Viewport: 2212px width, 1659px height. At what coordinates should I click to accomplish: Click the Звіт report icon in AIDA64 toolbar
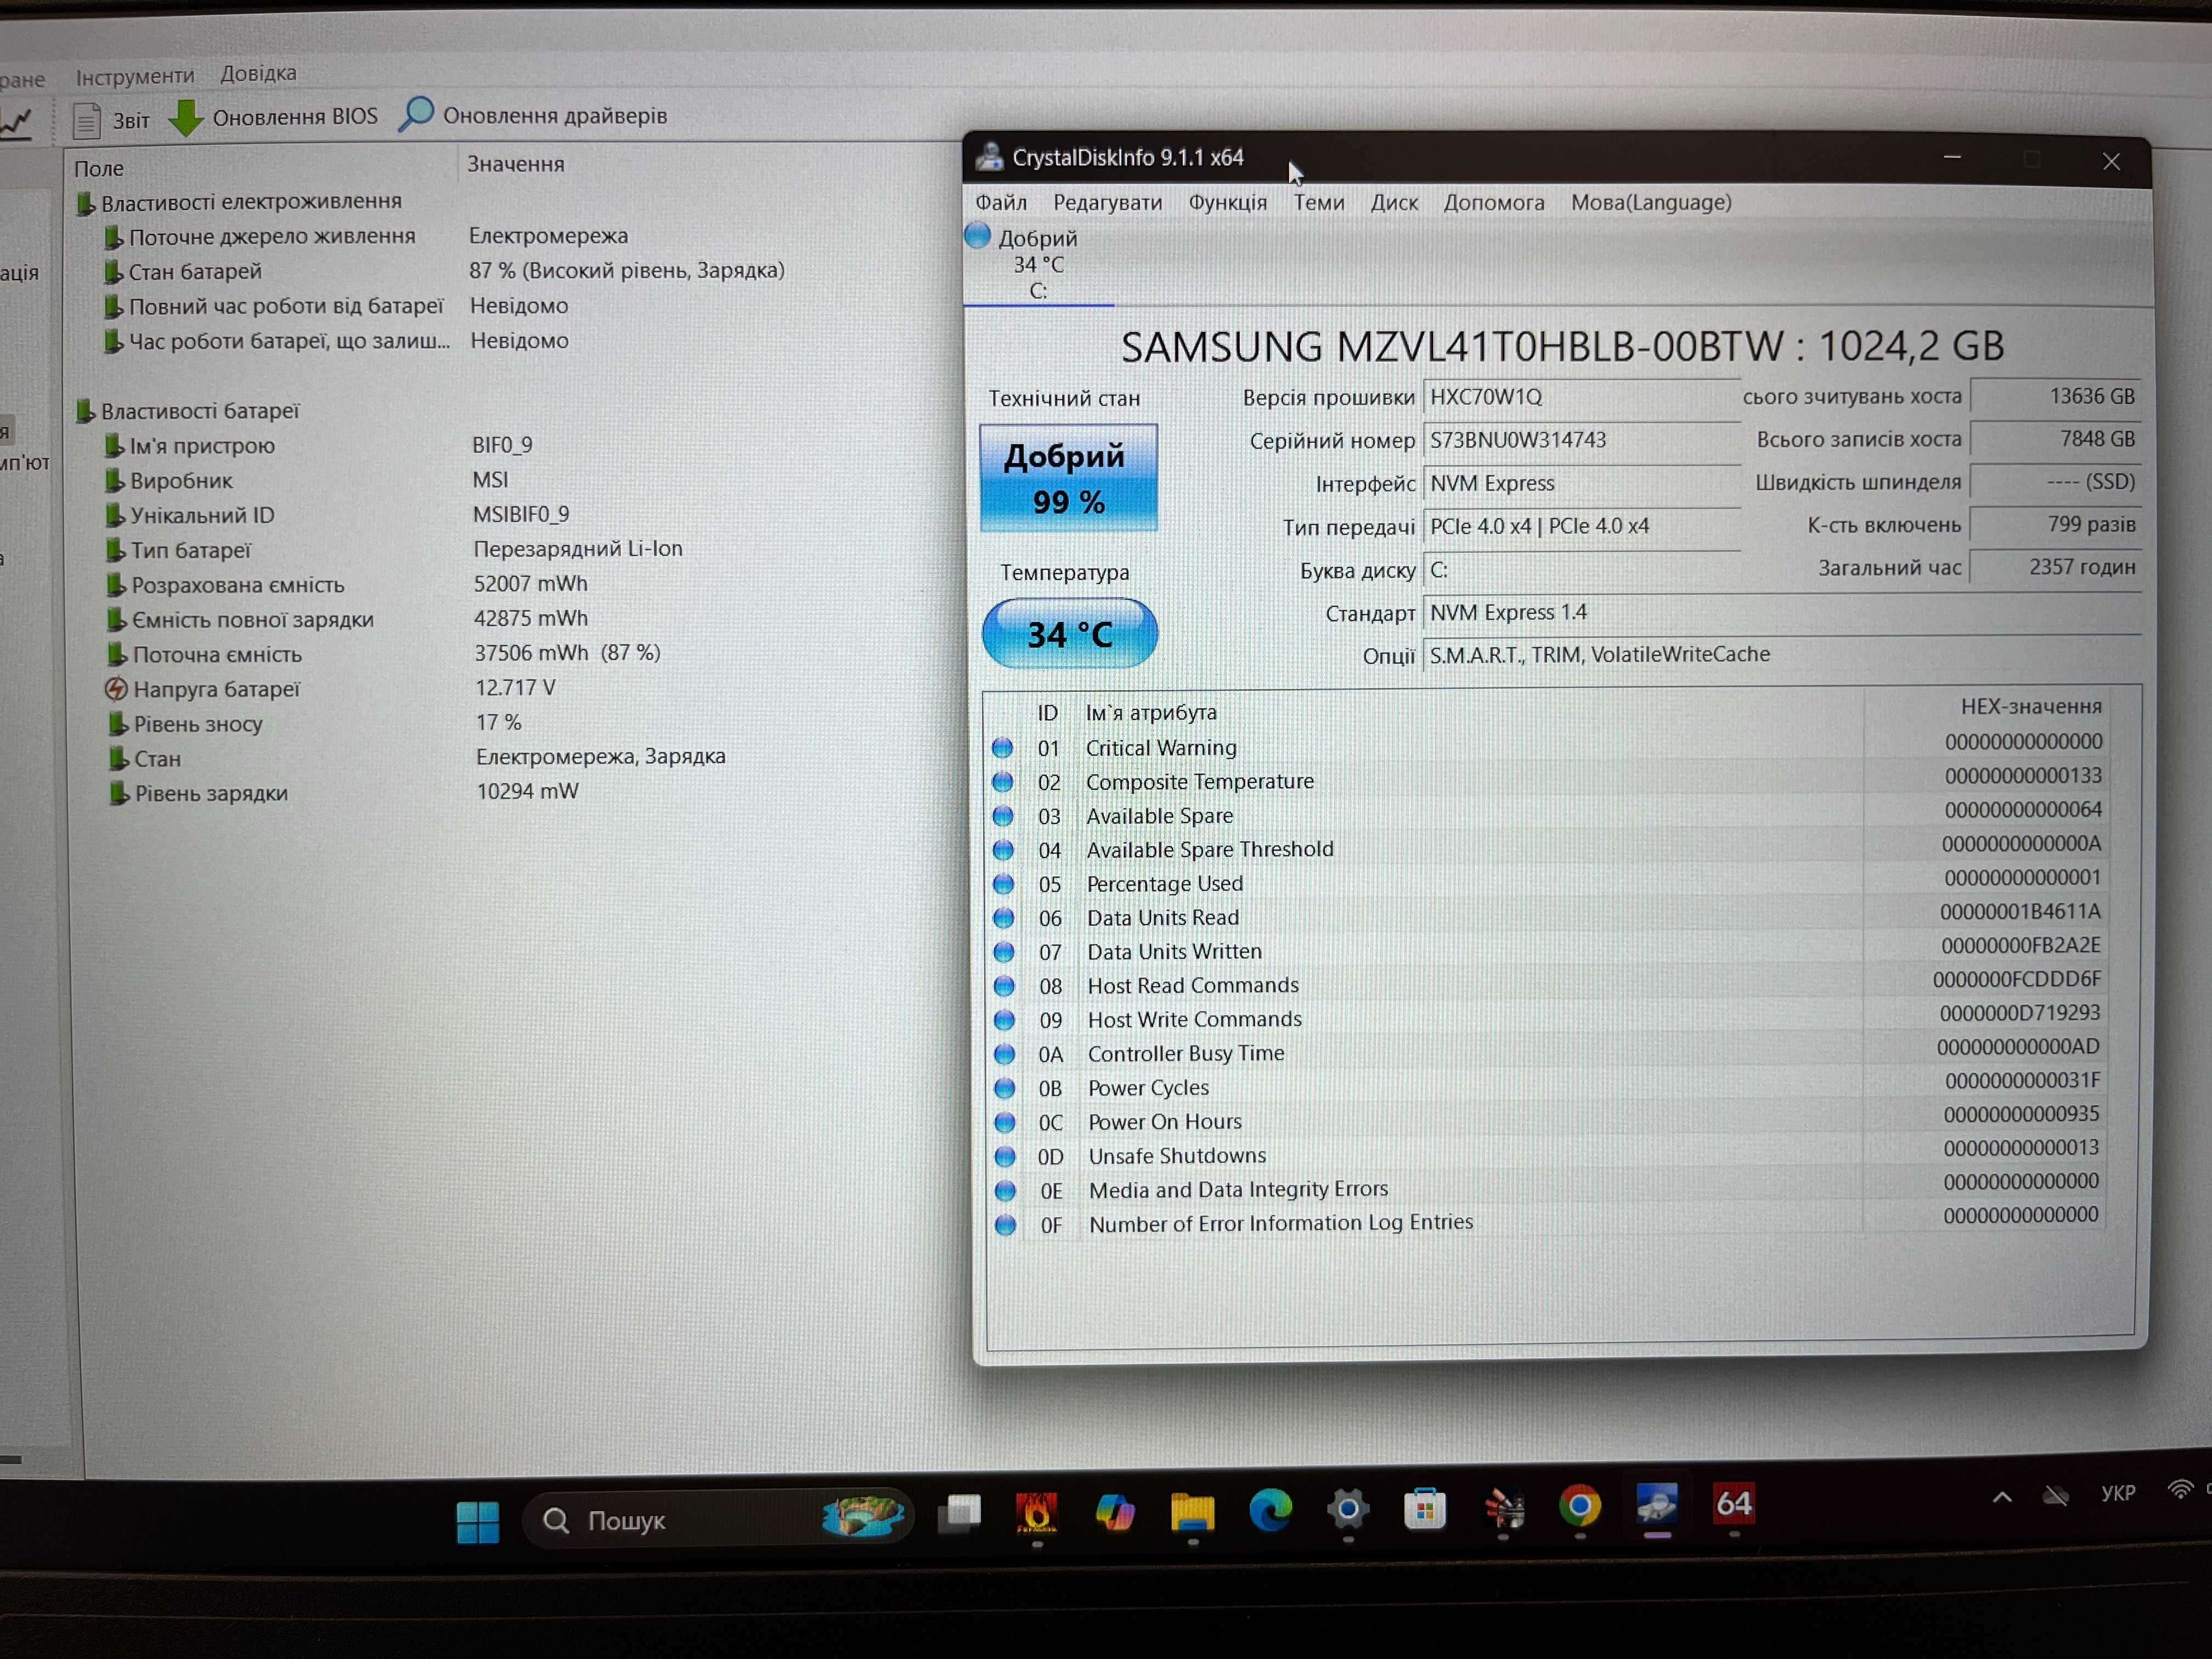click(87, 121)
